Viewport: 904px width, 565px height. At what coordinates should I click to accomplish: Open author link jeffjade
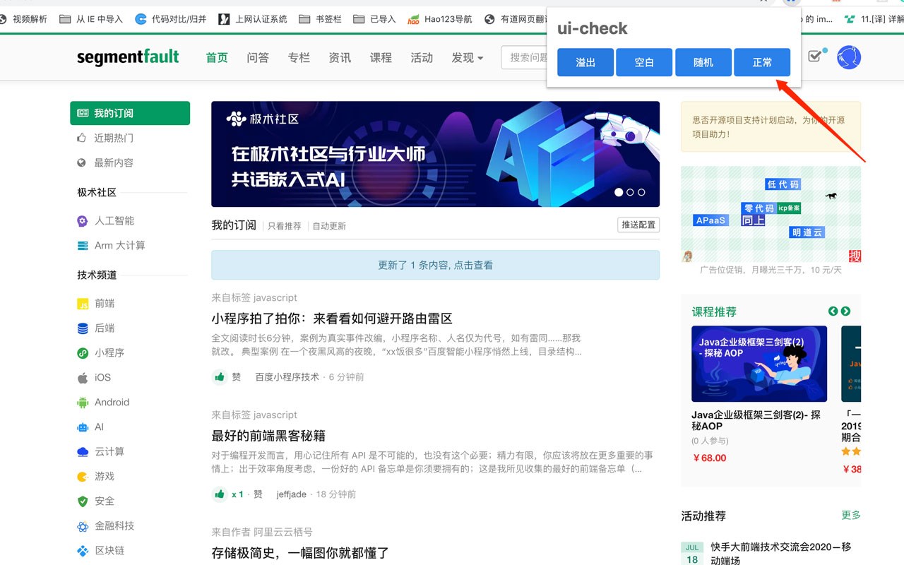pyautogui.click(x=291, y=494)
